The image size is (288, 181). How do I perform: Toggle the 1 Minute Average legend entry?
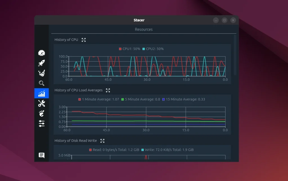[x=99, y=99]
